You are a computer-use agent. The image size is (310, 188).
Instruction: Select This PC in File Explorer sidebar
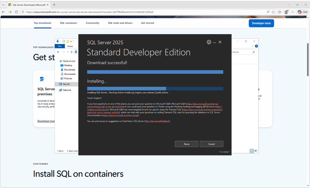(66, 84)
